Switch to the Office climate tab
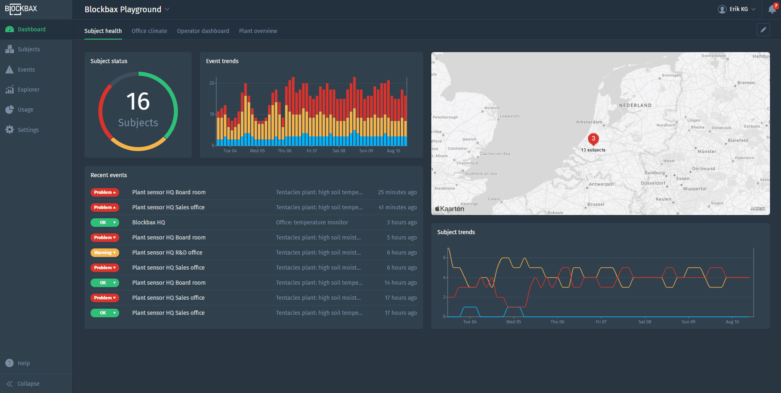Image resolution: width=781 pixels, height=393 pixels. point(149,31)
